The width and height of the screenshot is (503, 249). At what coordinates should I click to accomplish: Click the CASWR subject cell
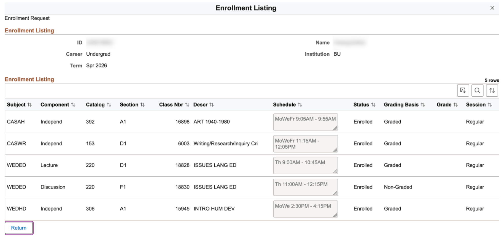pos(16,143)
